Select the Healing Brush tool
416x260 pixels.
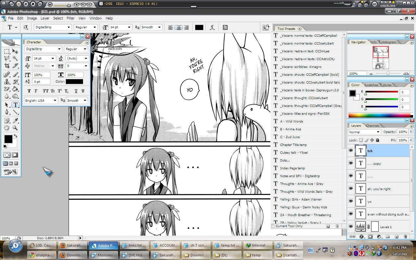7,75
